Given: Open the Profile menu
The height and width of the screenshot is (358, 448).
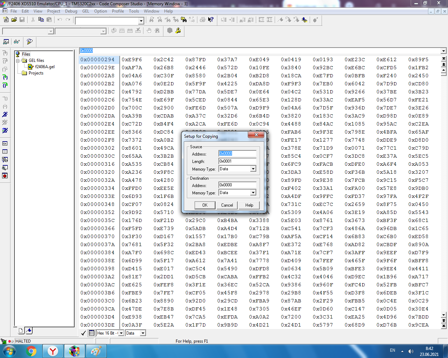Looking at the screenshot, I should click(118, 11).
